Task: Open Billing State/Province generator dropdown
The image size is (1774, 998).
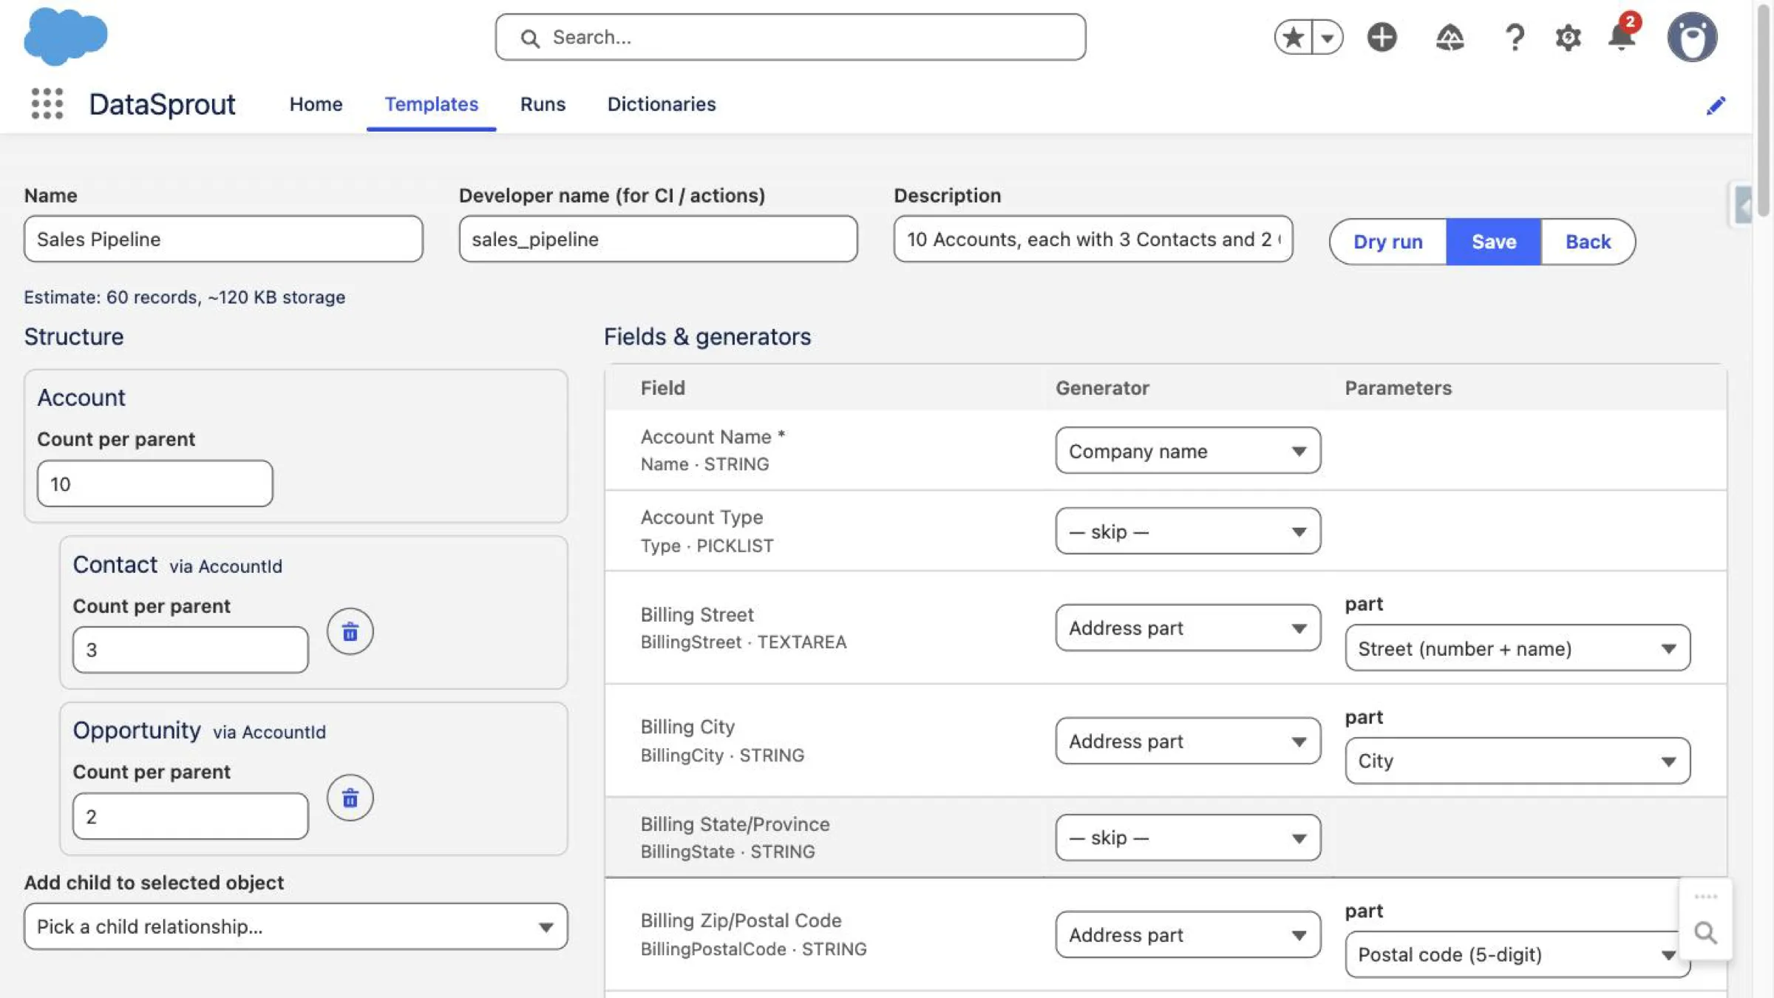Action: (x=1188, y=838)
